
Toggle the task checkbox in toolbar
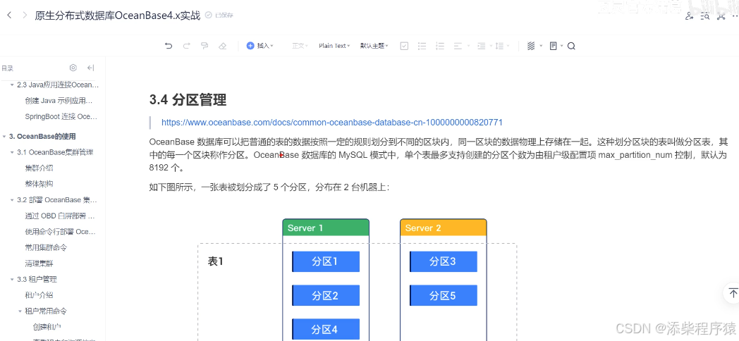[x=404, y=46]
